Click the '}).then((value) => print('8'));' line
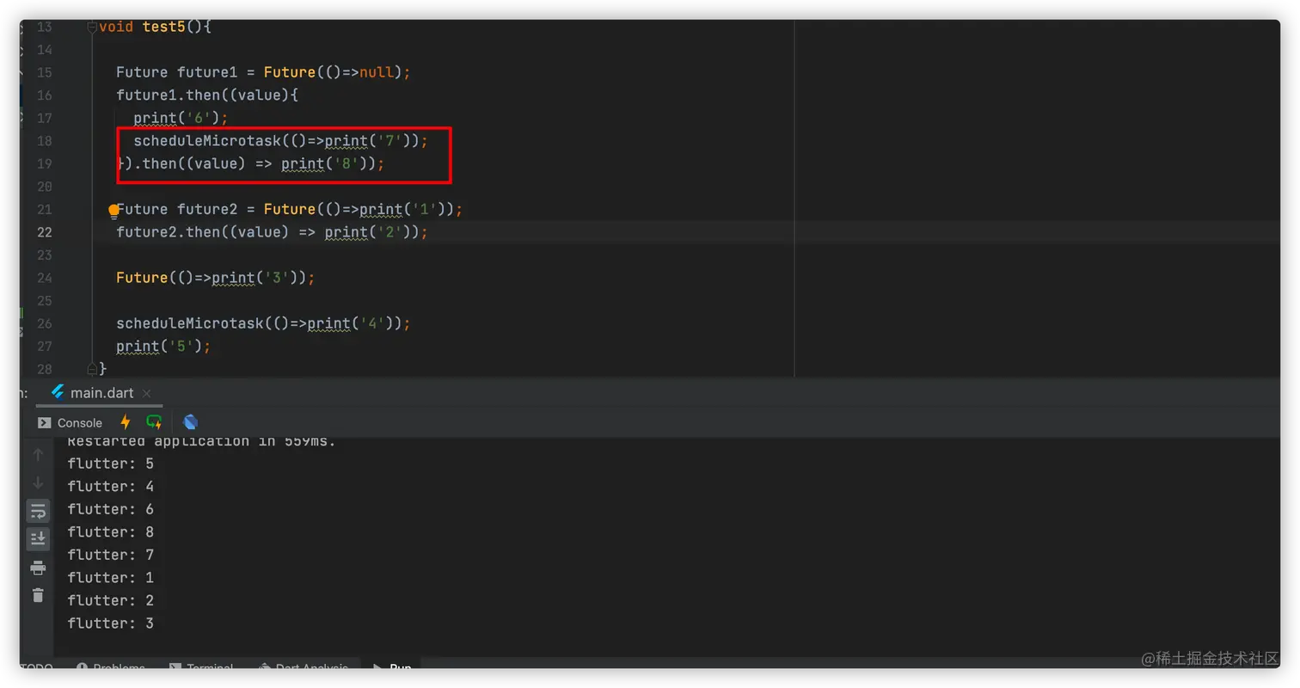Screen dimensions: 1300x688 click(x=250, y=163)
